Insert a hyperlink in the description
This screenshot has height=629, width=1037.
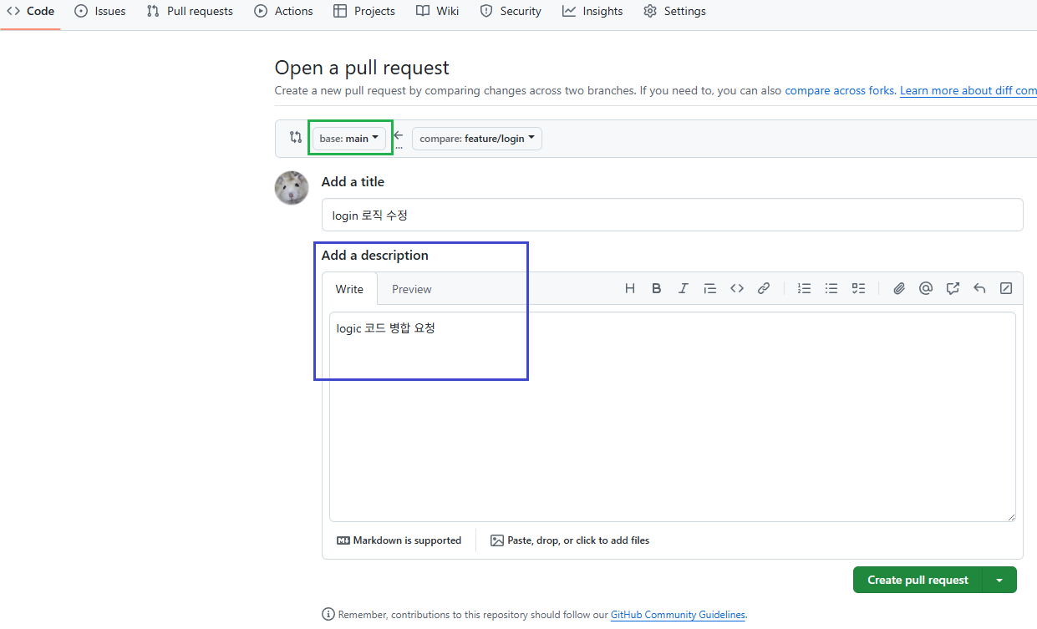click(x=763, y=288)
